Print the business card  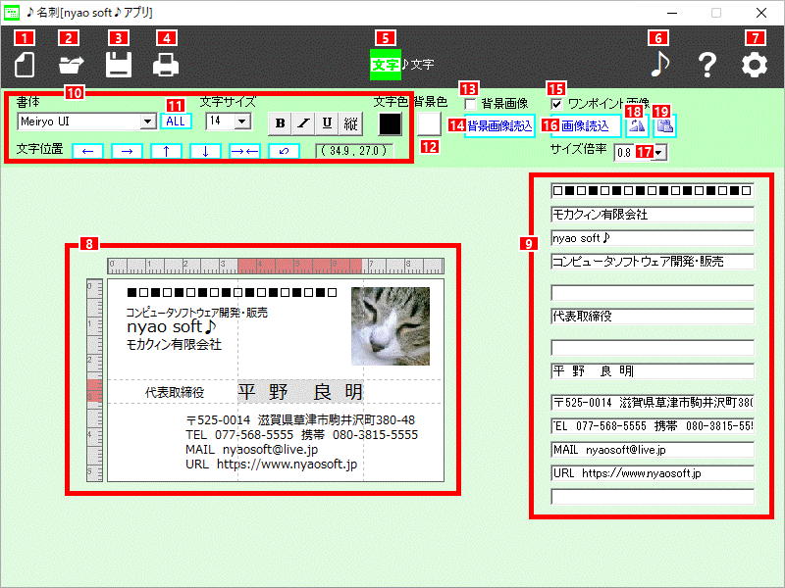pyautogui.click(x=166, y=65)
